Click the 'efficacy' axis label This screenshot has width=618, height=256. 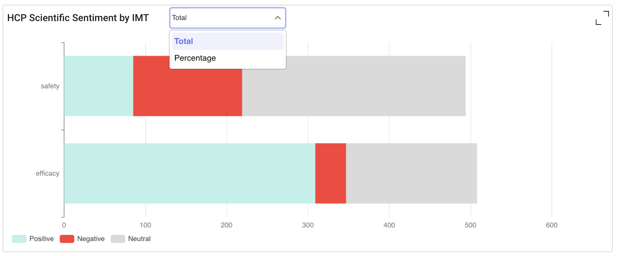[x=48, y=173]
